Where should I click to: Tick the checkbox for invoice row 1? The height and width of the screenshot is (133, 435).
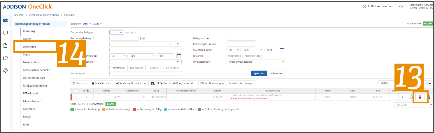(x=76, y=97)
